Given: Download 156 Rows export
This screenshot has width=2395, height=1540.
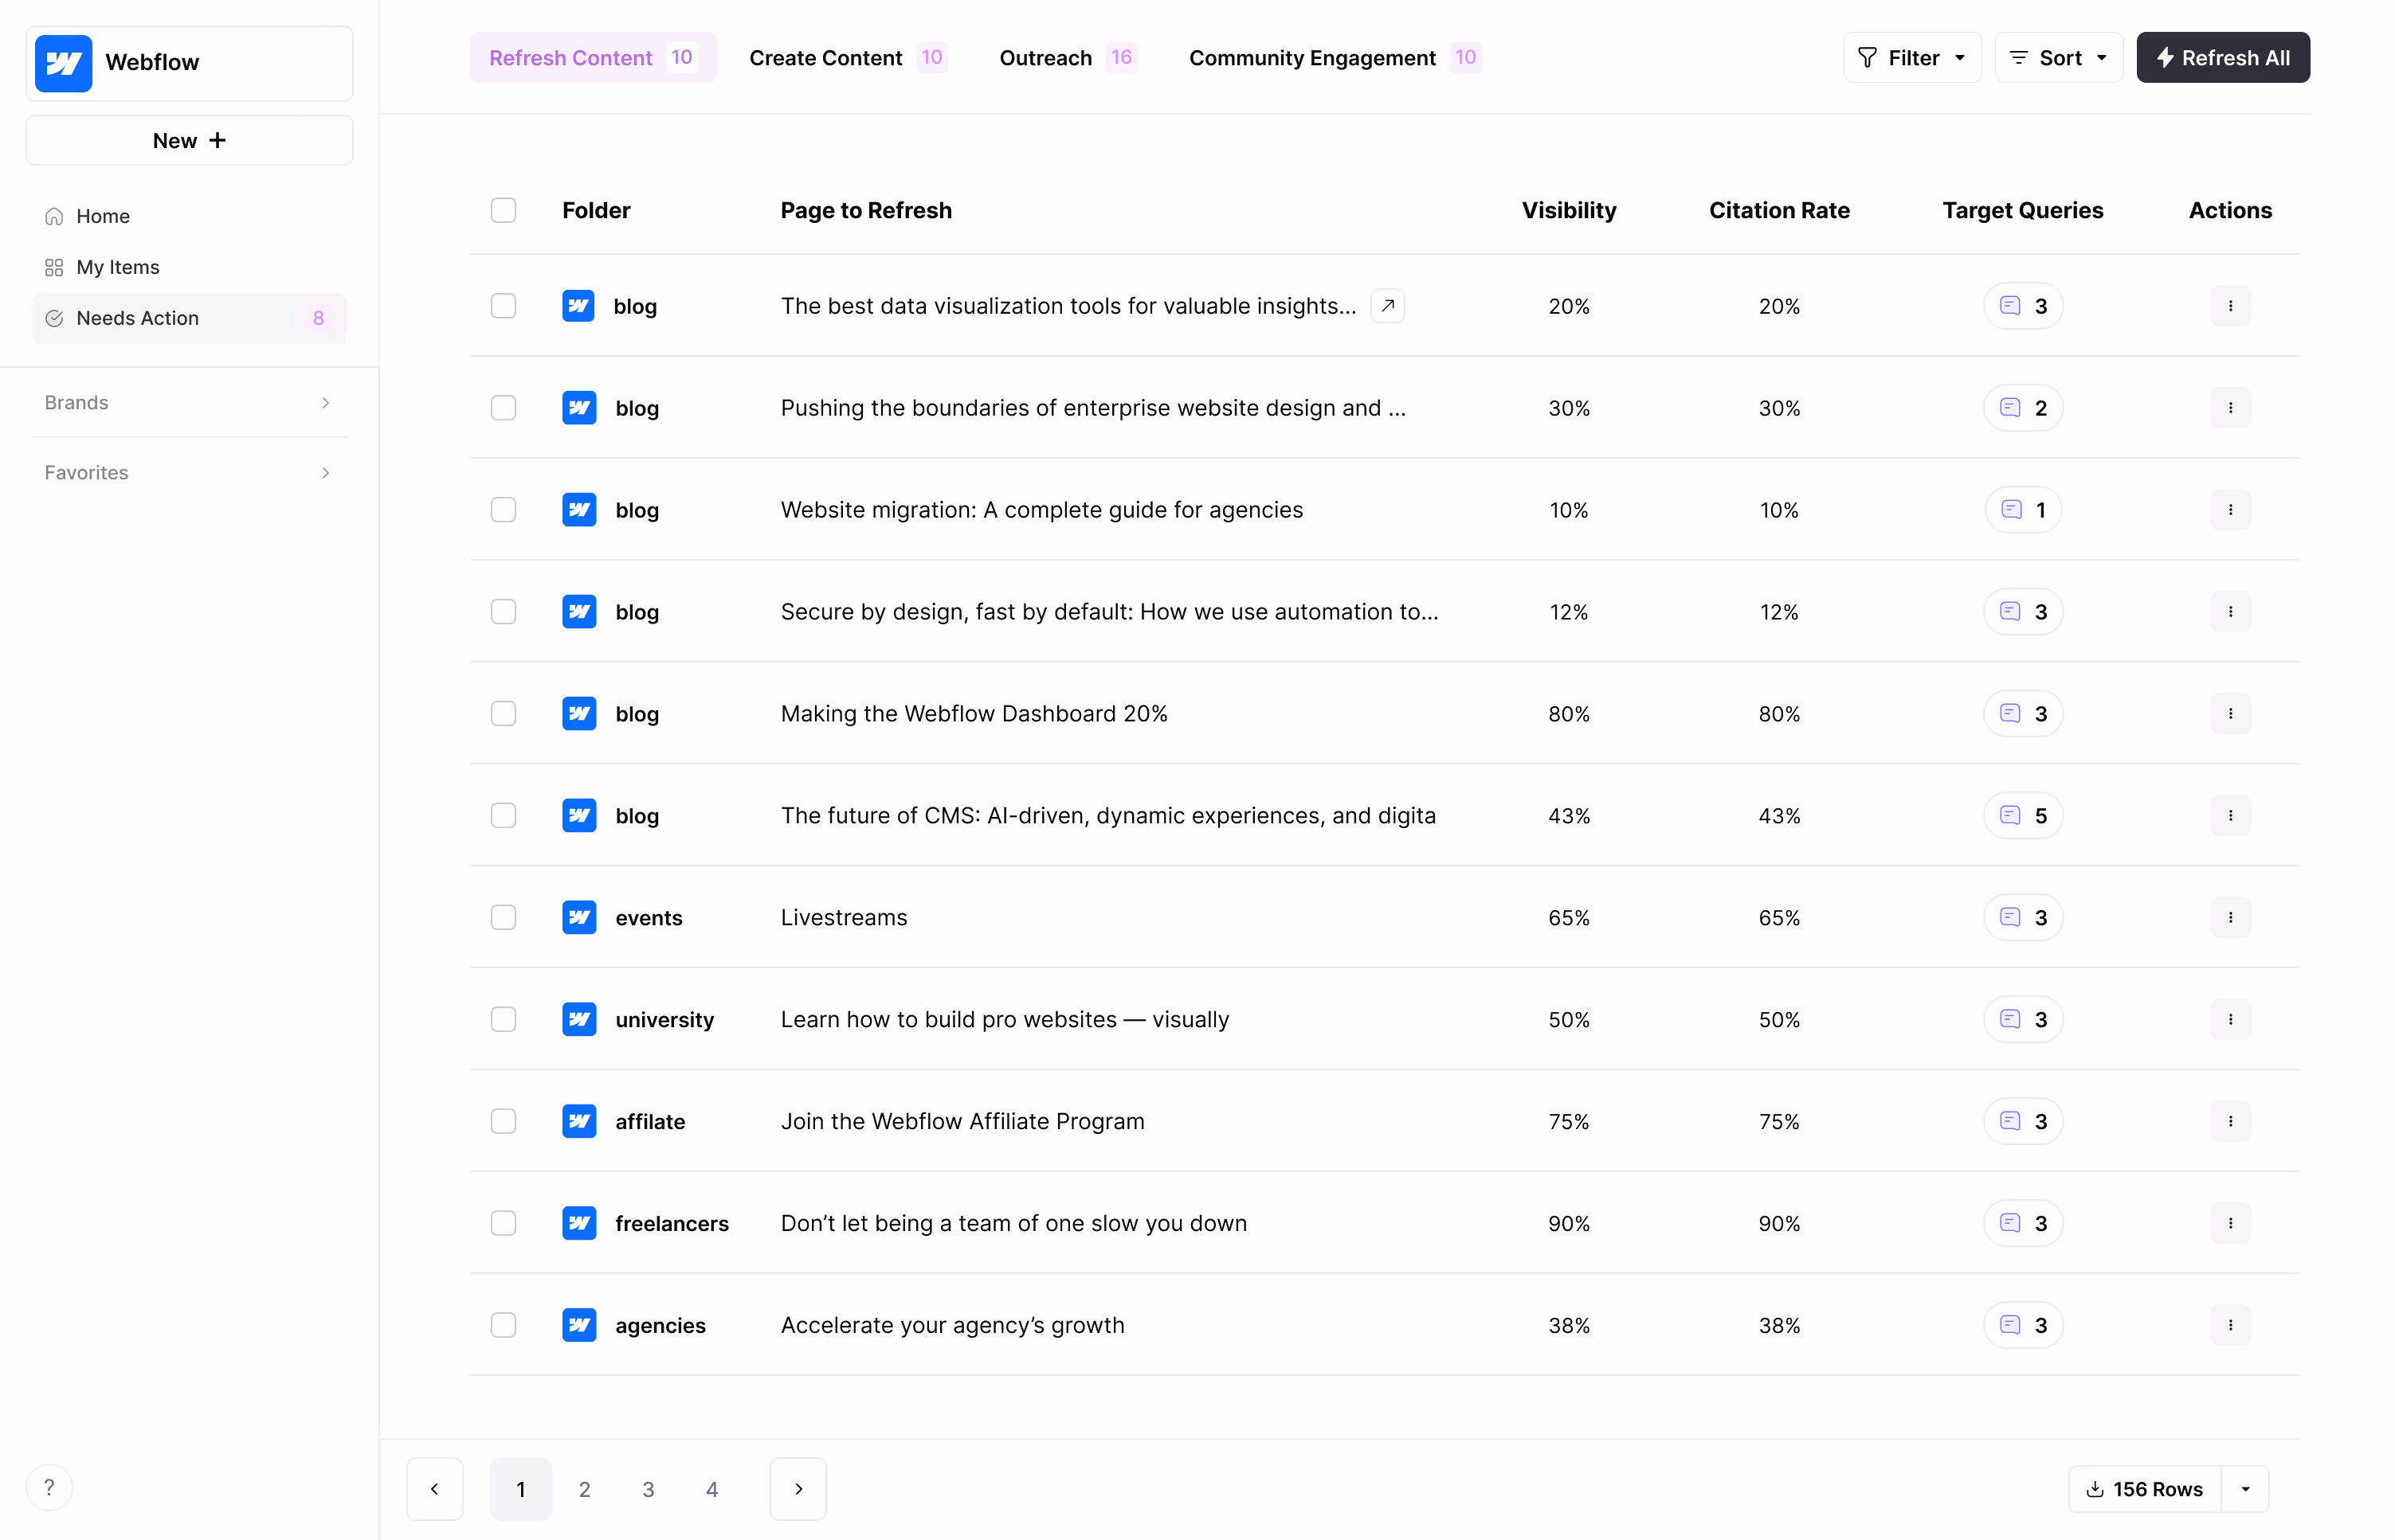Looking at the screenshot, I should pyautogui.click(x=2145, y=1489).
